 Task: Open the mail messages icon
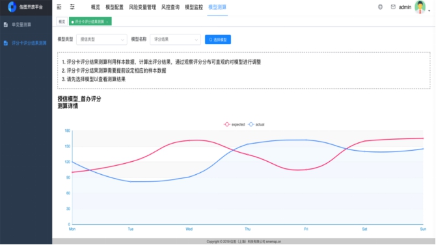click(x=393, y=6)
